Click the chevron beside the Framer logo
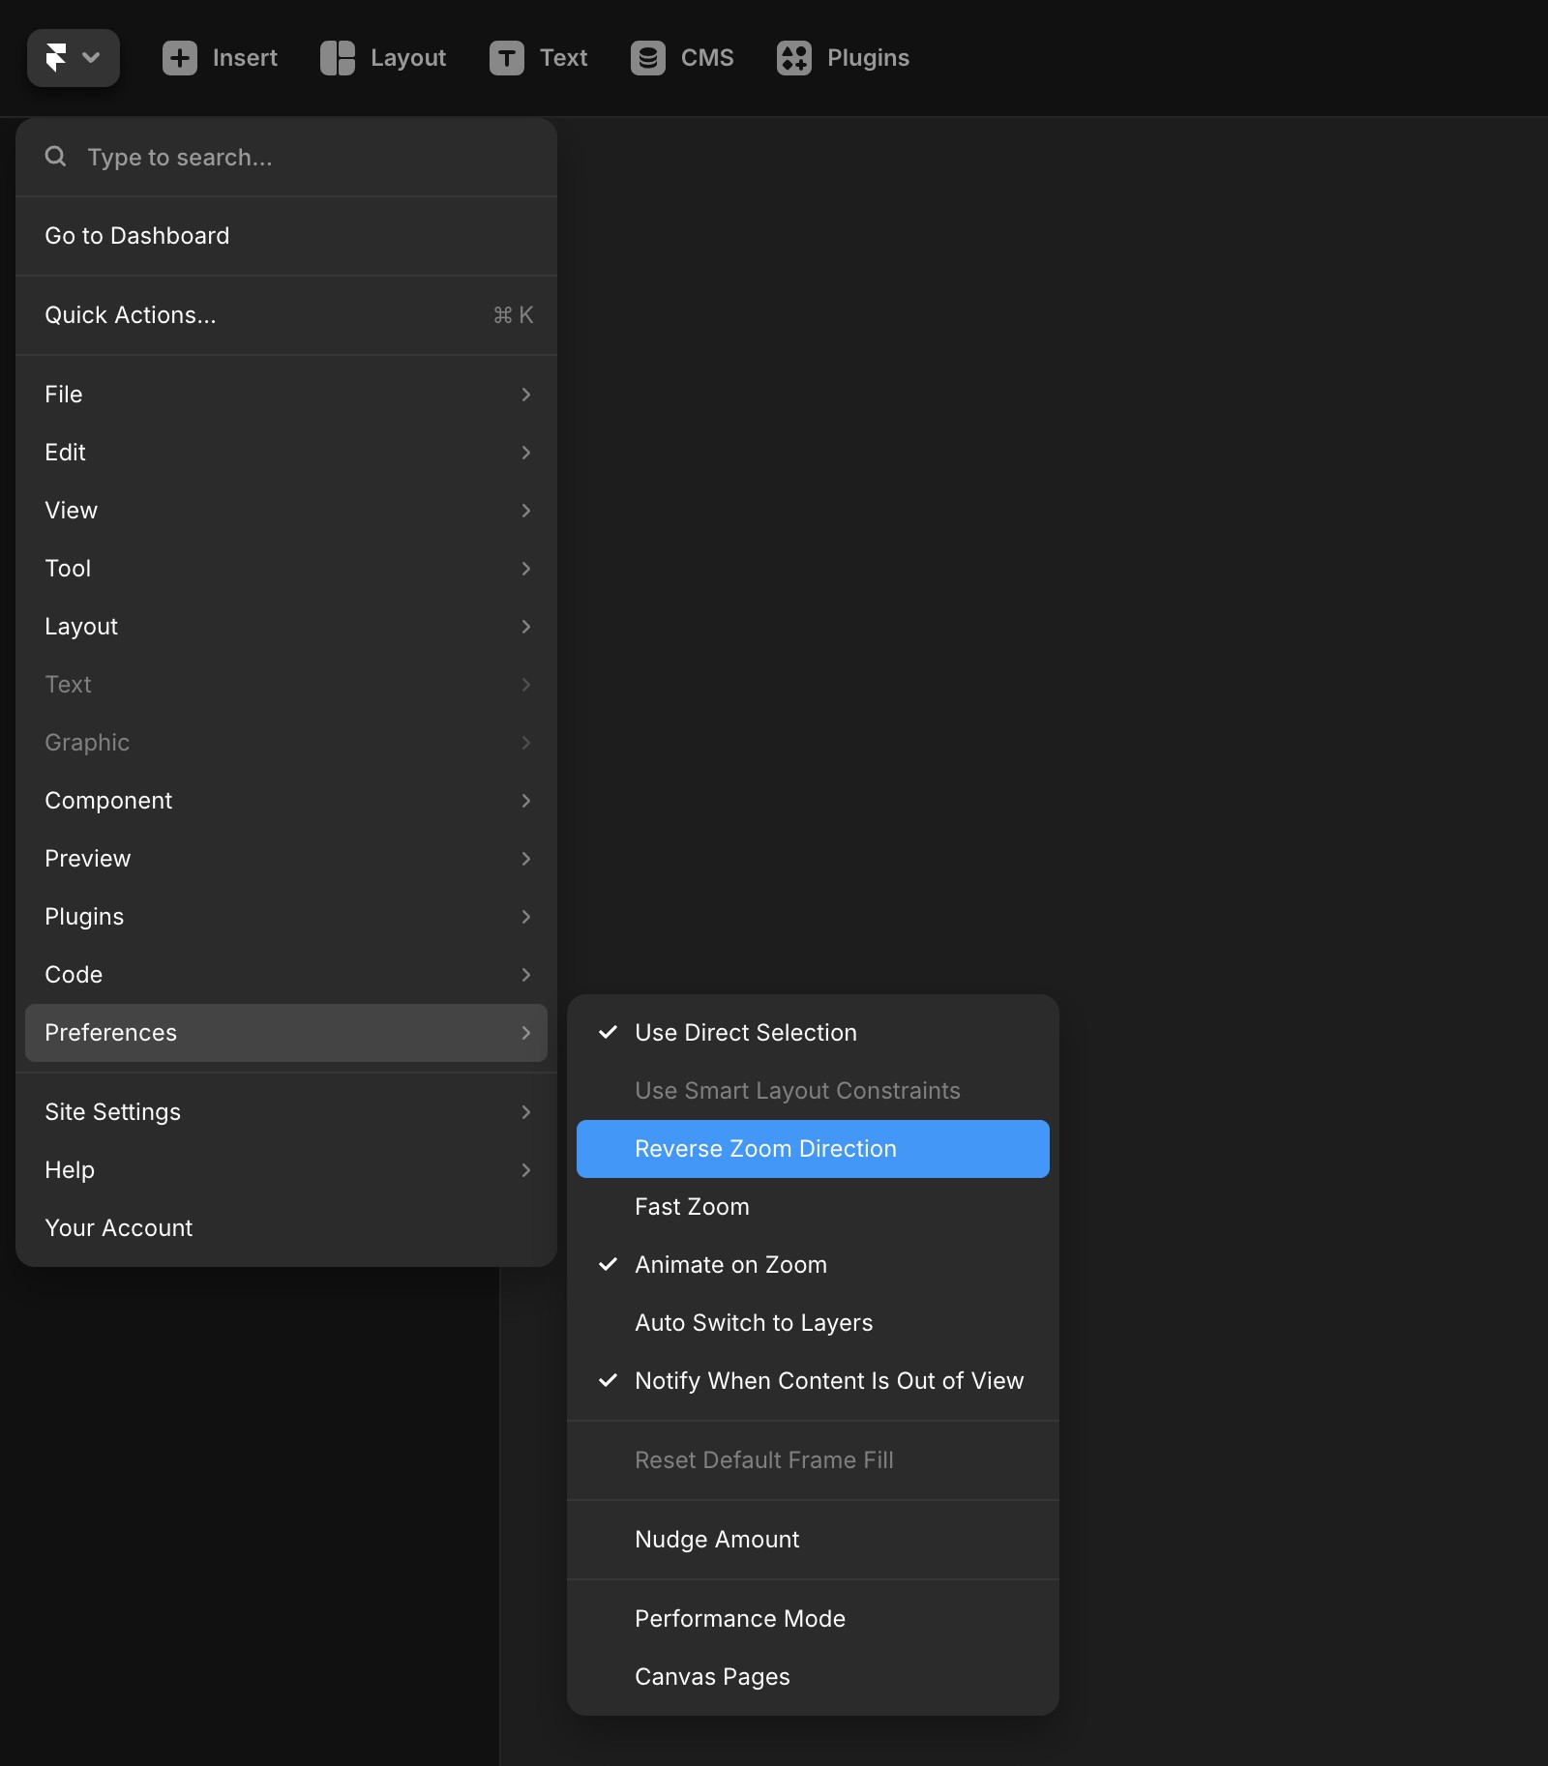Viewport: 1548px width, 1766px height. tap(91, 58)
